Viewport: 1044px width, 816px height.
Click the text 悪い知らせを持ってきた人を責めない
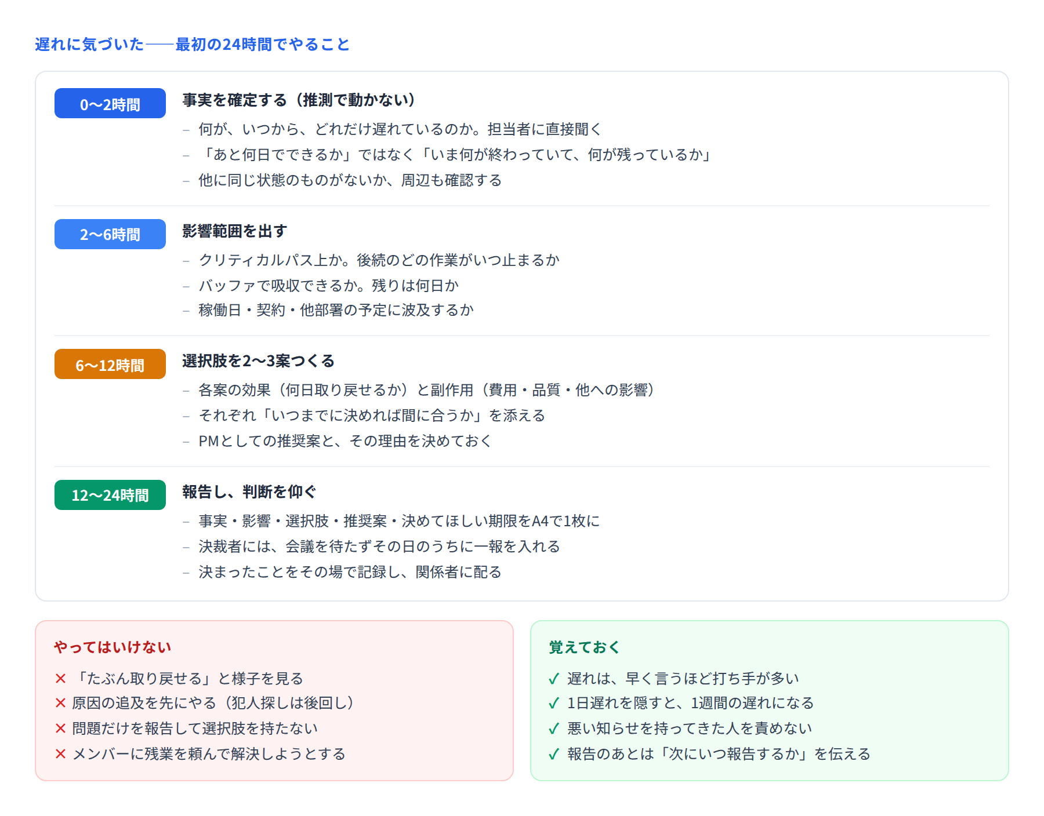pyautogui.click(x=690, y=728)
